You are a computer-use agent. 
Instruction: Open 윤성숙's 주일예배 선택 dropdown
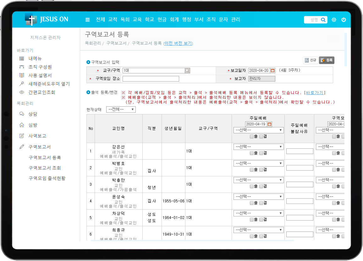(x=258, y=197)
